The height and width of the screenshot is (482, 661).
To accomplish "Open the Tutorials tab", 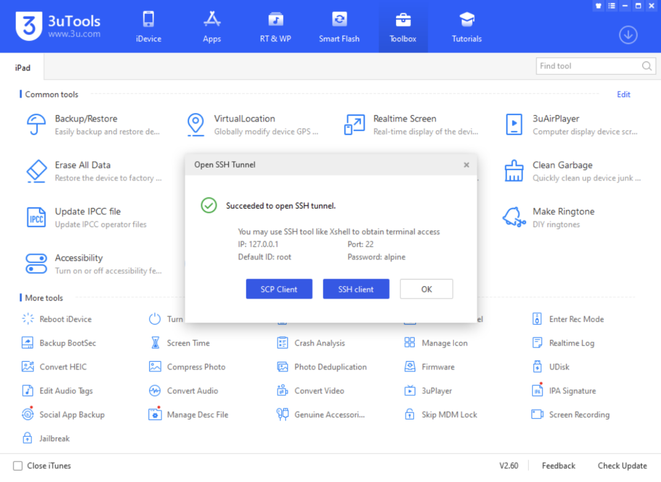I will pyautogui.click(x=467, y=27).
